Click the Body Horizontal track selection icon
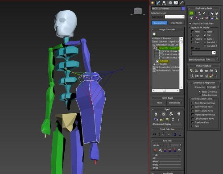 [155, 134]
